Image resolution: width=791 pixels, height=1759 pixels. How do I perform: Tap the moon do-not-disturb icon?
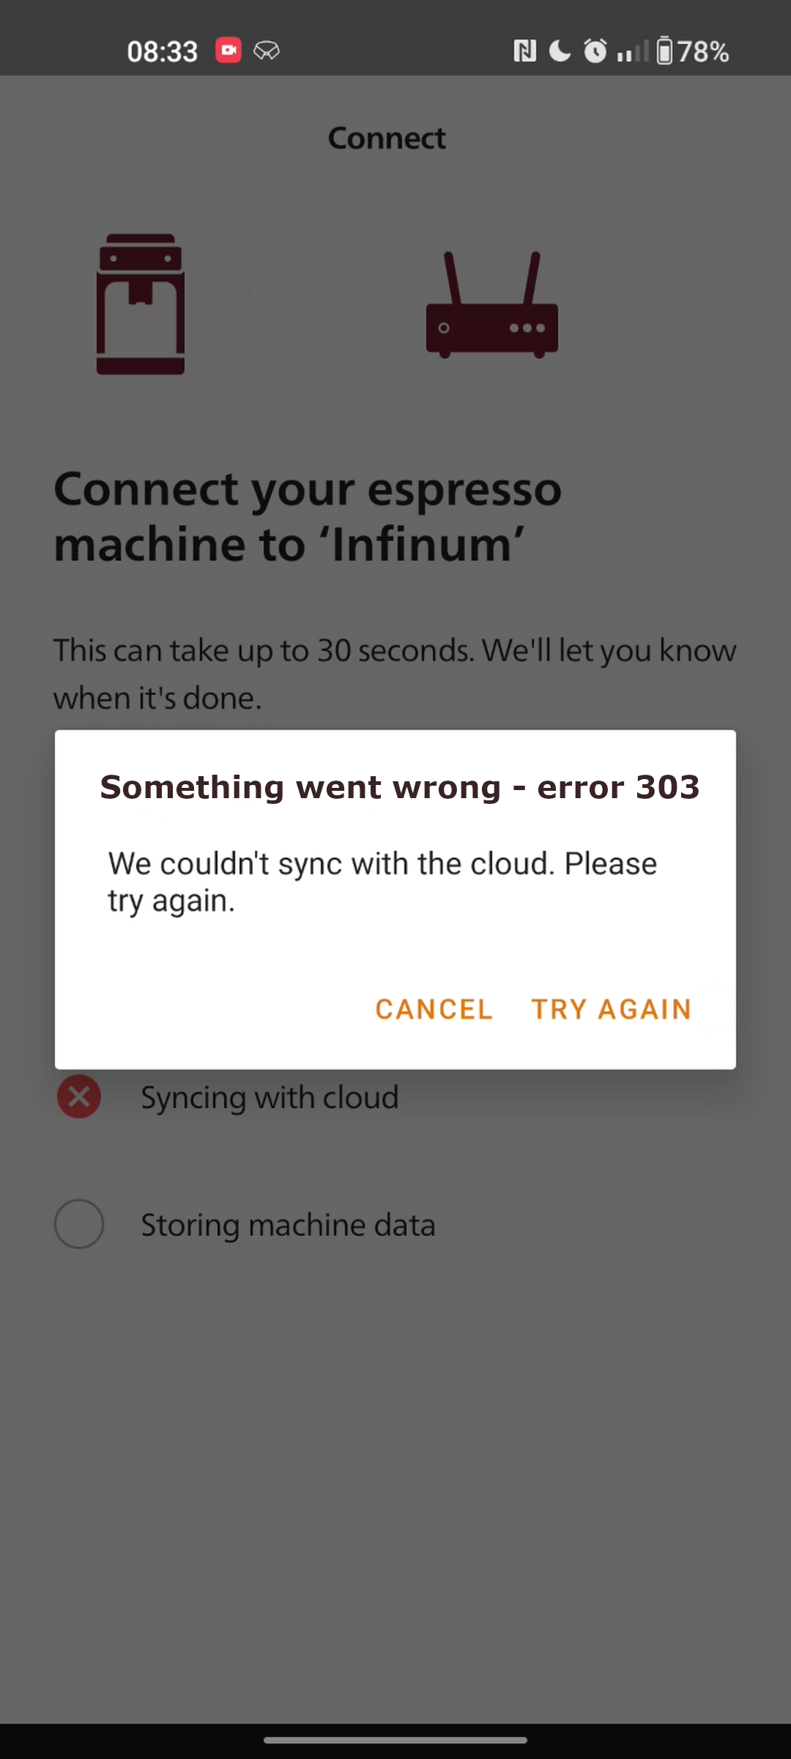coord(560,51)
